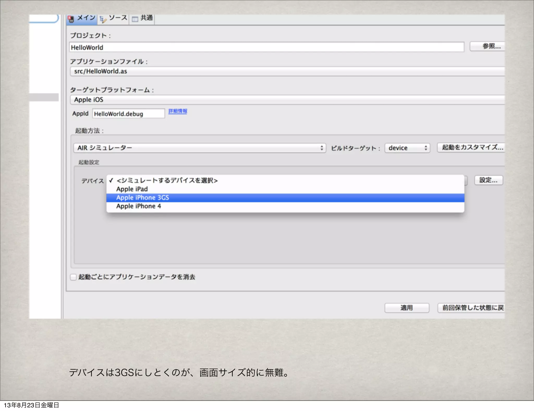Click the メイン tab icon
The width and height of the screenshot is (534, 411).
pos(71,19)
